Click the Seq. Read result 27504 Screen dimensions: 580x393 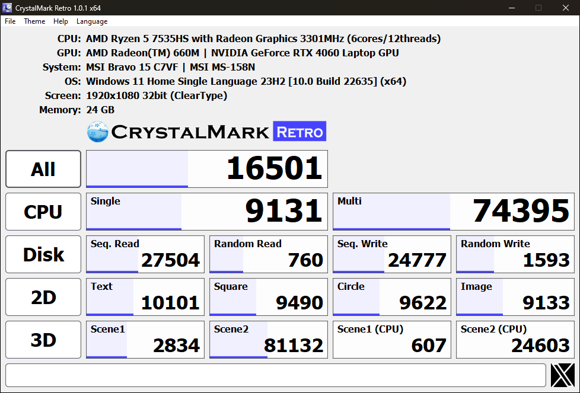[x=145, y=254]
